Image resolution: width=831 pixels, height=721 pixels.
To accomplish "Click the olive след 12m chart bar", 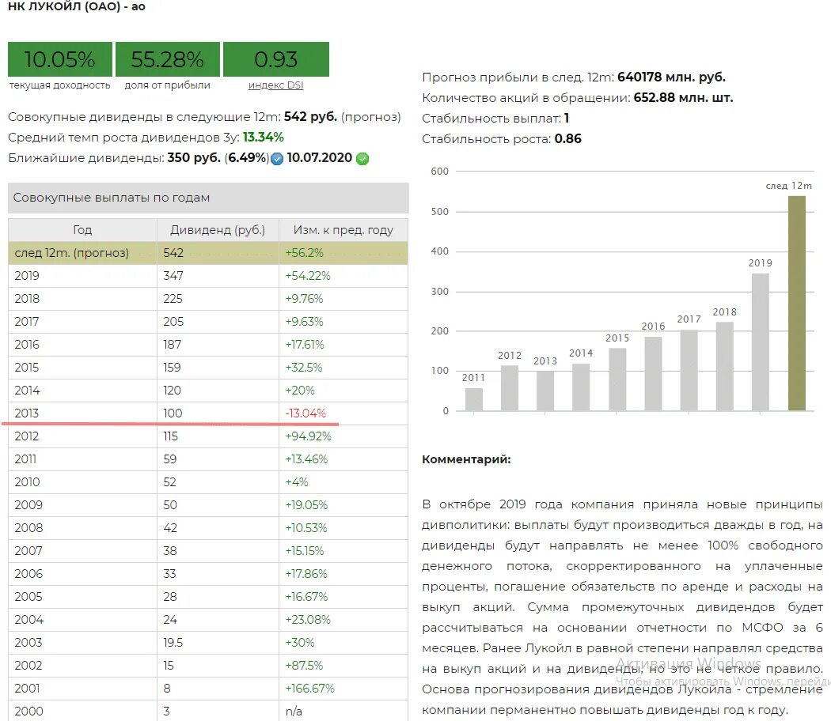I will click(796, 304).
